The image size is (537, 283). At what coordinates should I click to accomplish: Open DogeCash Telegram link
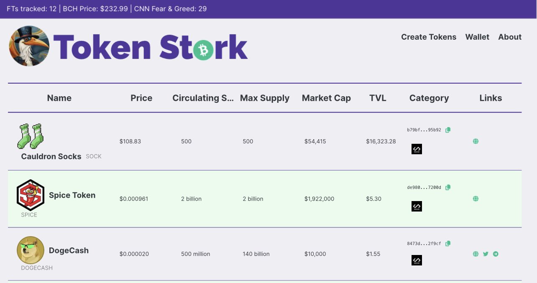496,254
